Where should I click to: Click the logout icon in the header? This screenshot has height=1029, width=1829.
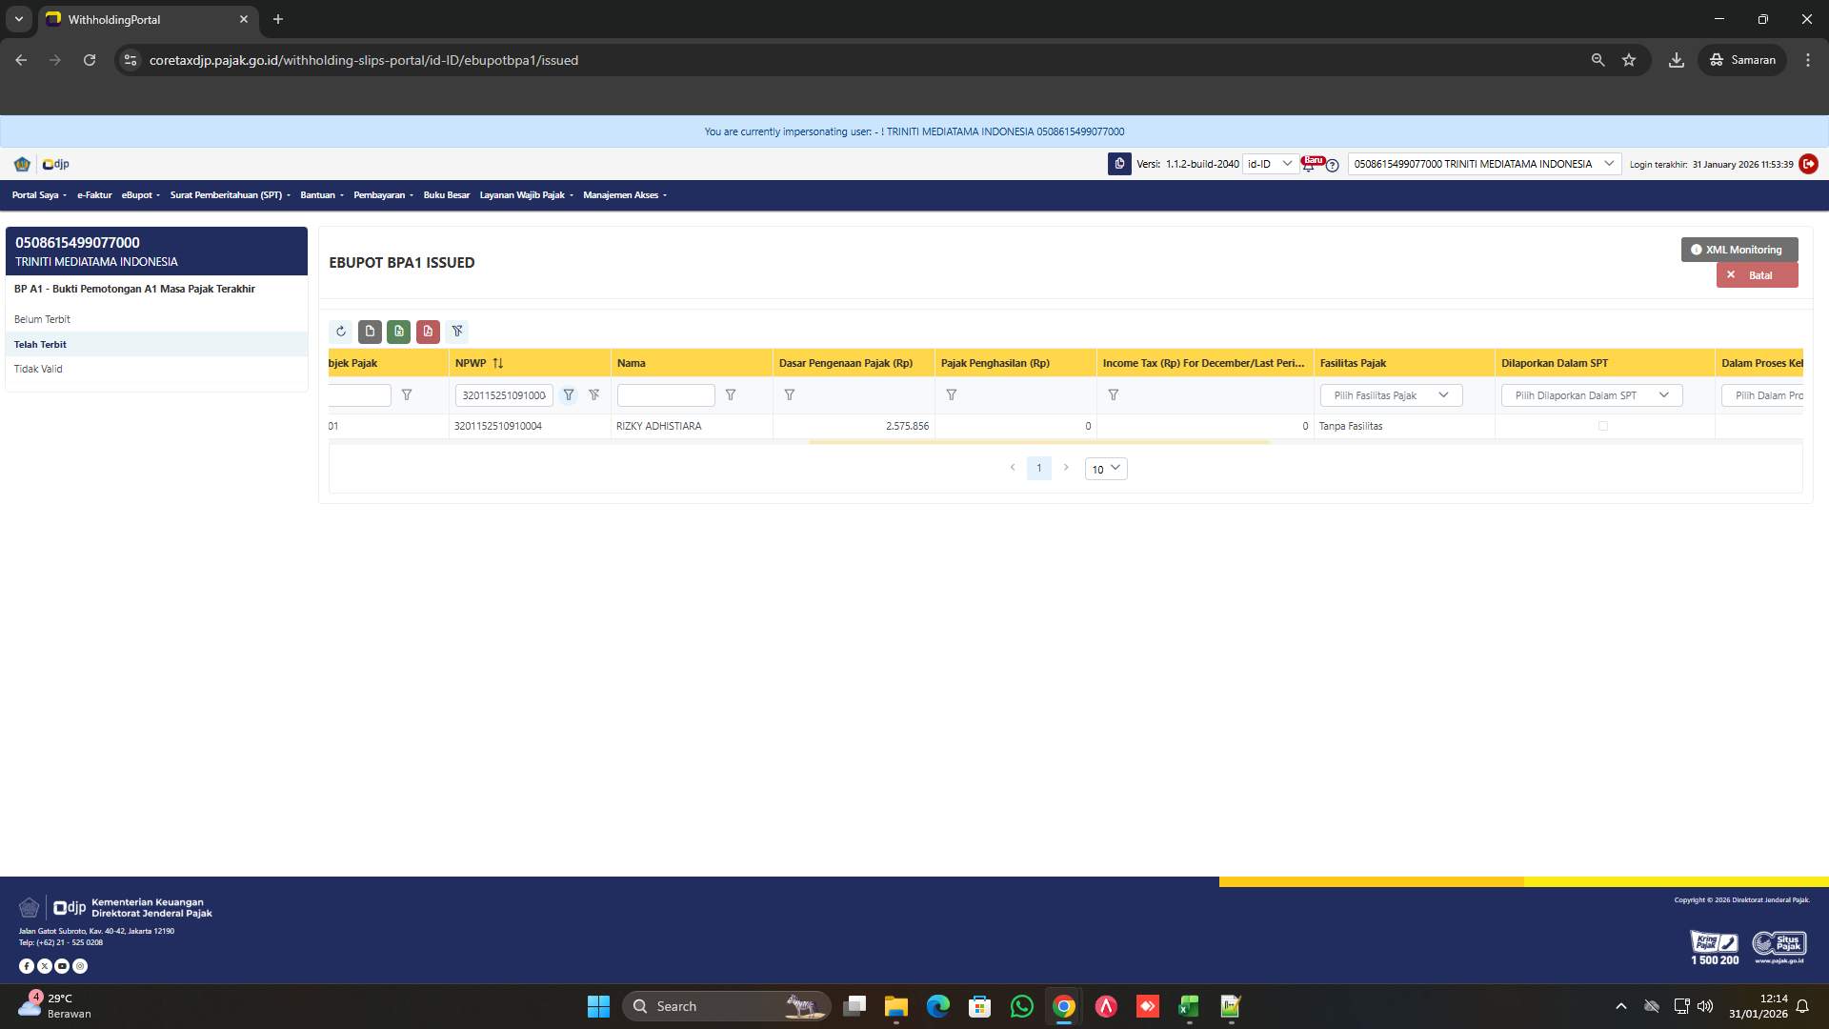(1809, 164)
